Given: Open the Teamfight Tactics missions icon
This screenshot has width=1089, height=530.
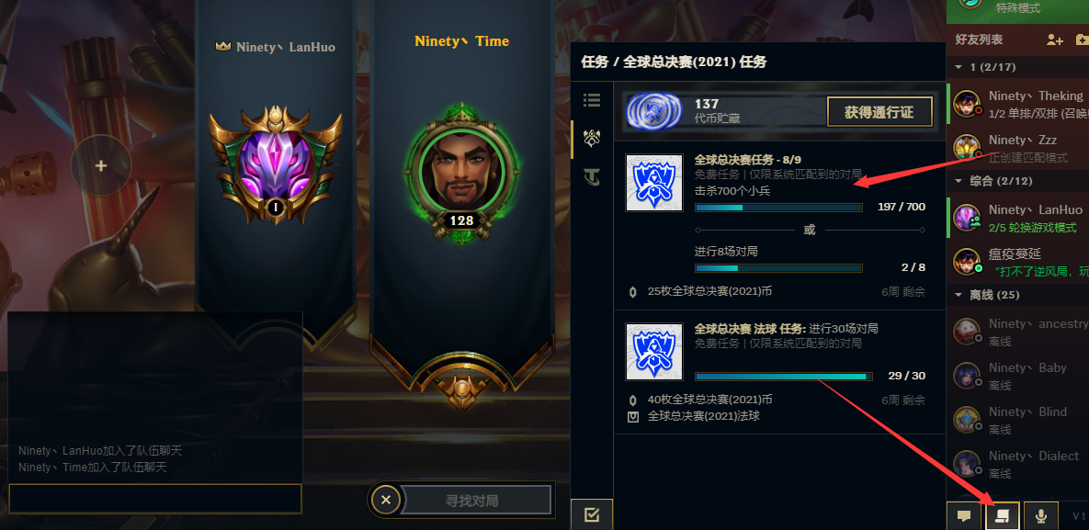Looking at the screenshot, I should tap(592, 178).
